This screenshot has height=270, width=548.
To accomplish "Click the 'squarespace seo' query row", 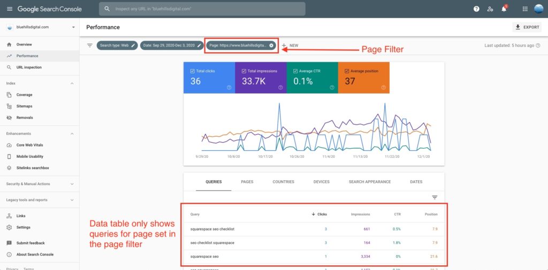I will click(314, 257).
